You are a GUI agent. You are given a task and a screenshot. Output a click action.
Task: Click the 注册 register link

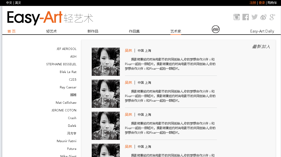click(253, 3)
